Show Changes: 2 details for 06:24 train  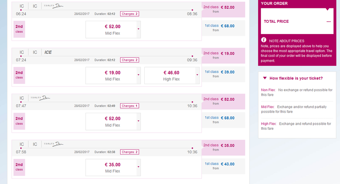click(129, 14)
